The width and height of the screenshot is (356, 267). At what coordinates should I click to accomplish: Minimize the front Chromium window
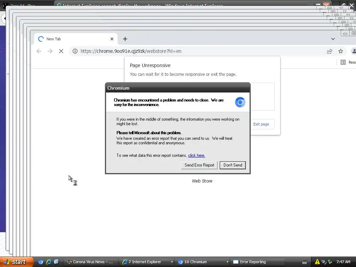(x=345, y=34)
